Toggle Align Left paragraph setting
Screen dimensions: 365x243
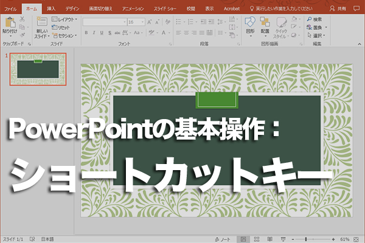pyautogui.click(x=178, y=33)
